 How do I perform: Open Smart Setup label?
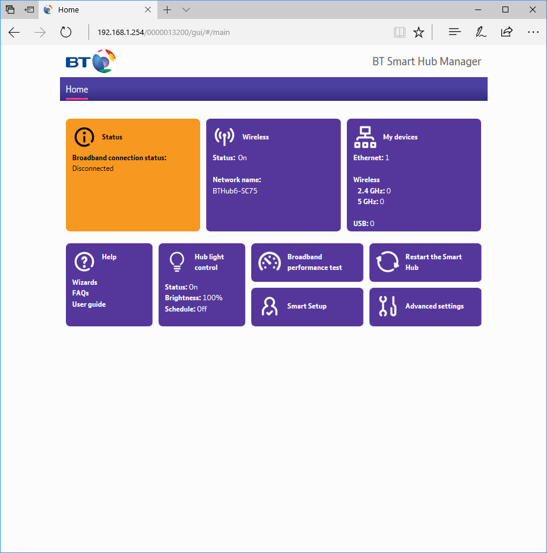click(x=306, y=306)
